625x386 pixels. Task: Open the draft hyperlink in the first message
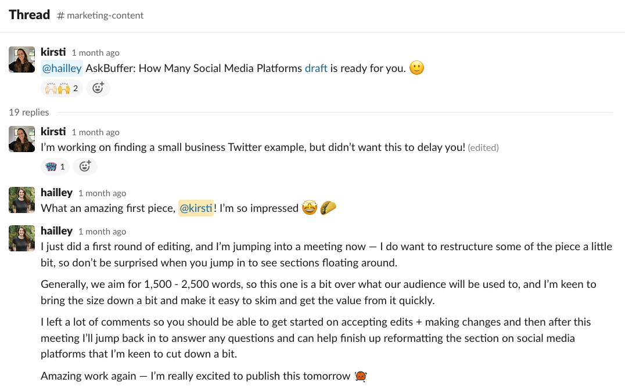coord(316,68)
